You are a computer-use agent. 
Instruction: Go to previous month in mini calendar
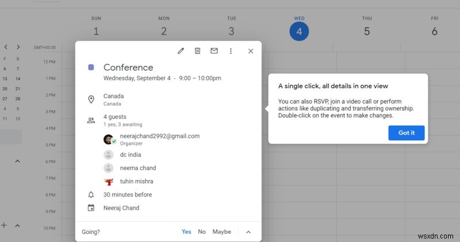[6, 47]
